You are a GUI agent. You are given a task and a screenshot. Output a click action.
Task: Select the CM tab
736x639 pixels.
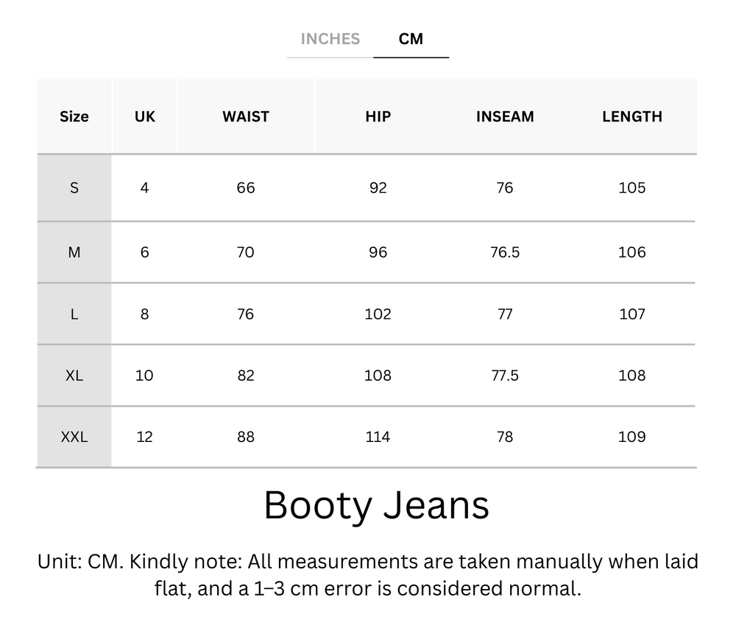click(x=411, y=39)
